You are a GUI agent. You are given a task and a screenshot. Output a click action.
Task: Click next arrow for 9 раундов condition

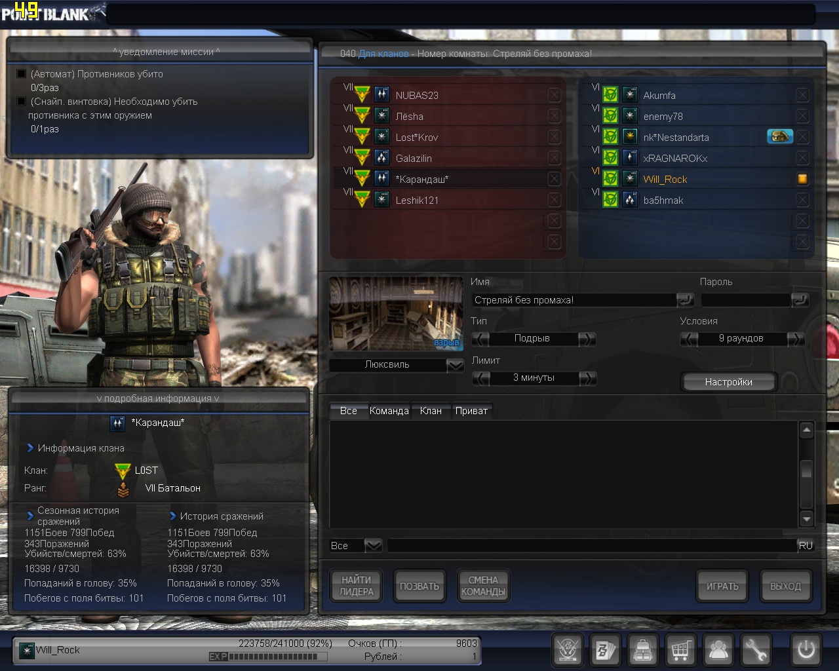pos(795,339)
